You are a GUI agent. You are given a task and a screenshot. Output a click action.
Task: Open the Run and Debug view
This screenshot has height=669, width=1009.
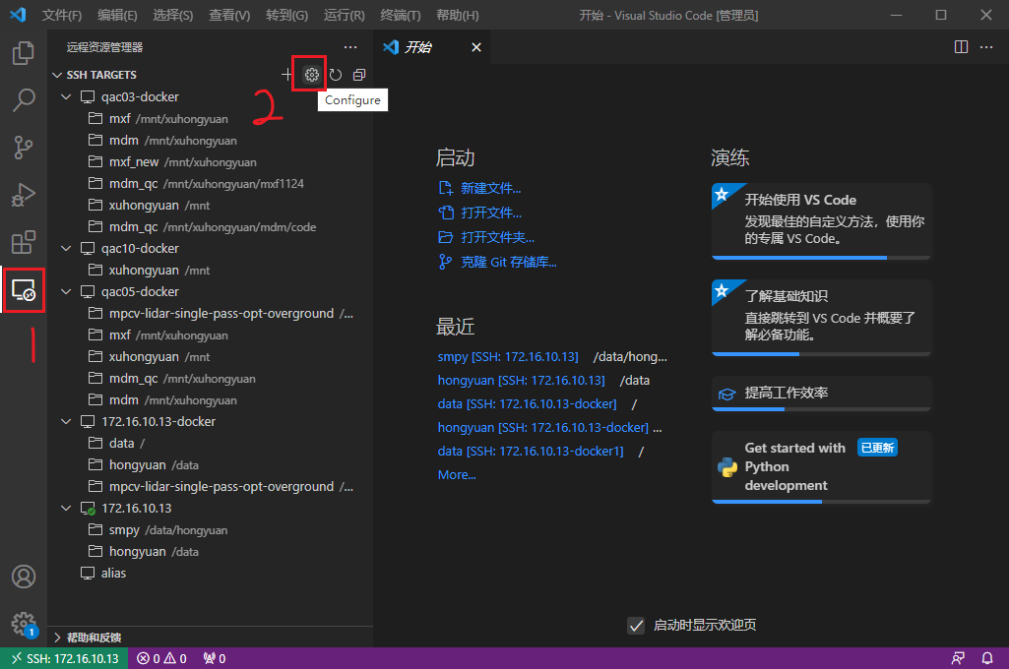point(24,194)
